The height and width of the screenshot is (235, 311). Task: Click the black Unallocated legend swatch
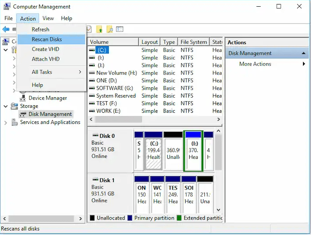click(92, 218)
